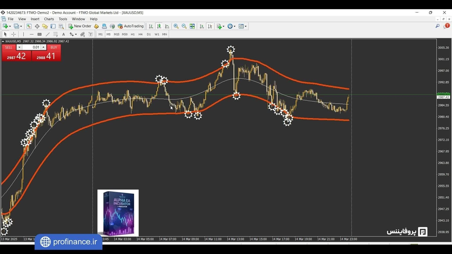Image resolution: width=452 pixels, height=254 pixels.
Task: Toggle the chart auto-scroll icon
Action: 202,26
